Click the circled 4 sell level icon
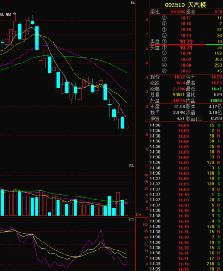 164,24
